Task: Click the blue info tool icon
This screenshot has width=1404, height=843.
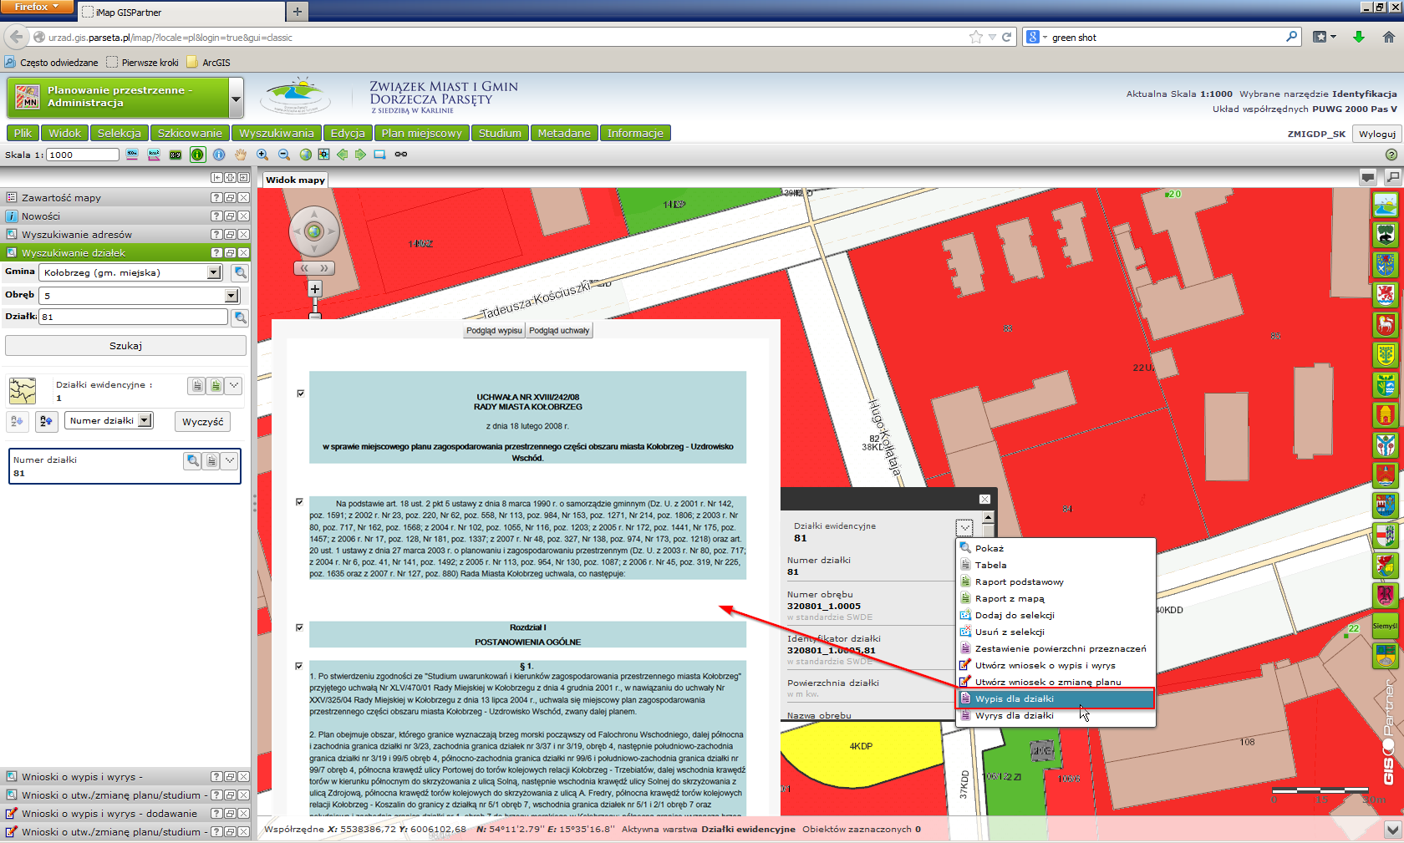Action: click(x=219, y=155)
